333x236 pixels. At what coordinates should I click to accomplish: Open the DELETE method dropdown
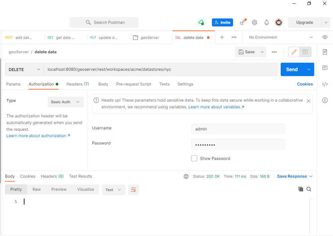coord(24,69)
